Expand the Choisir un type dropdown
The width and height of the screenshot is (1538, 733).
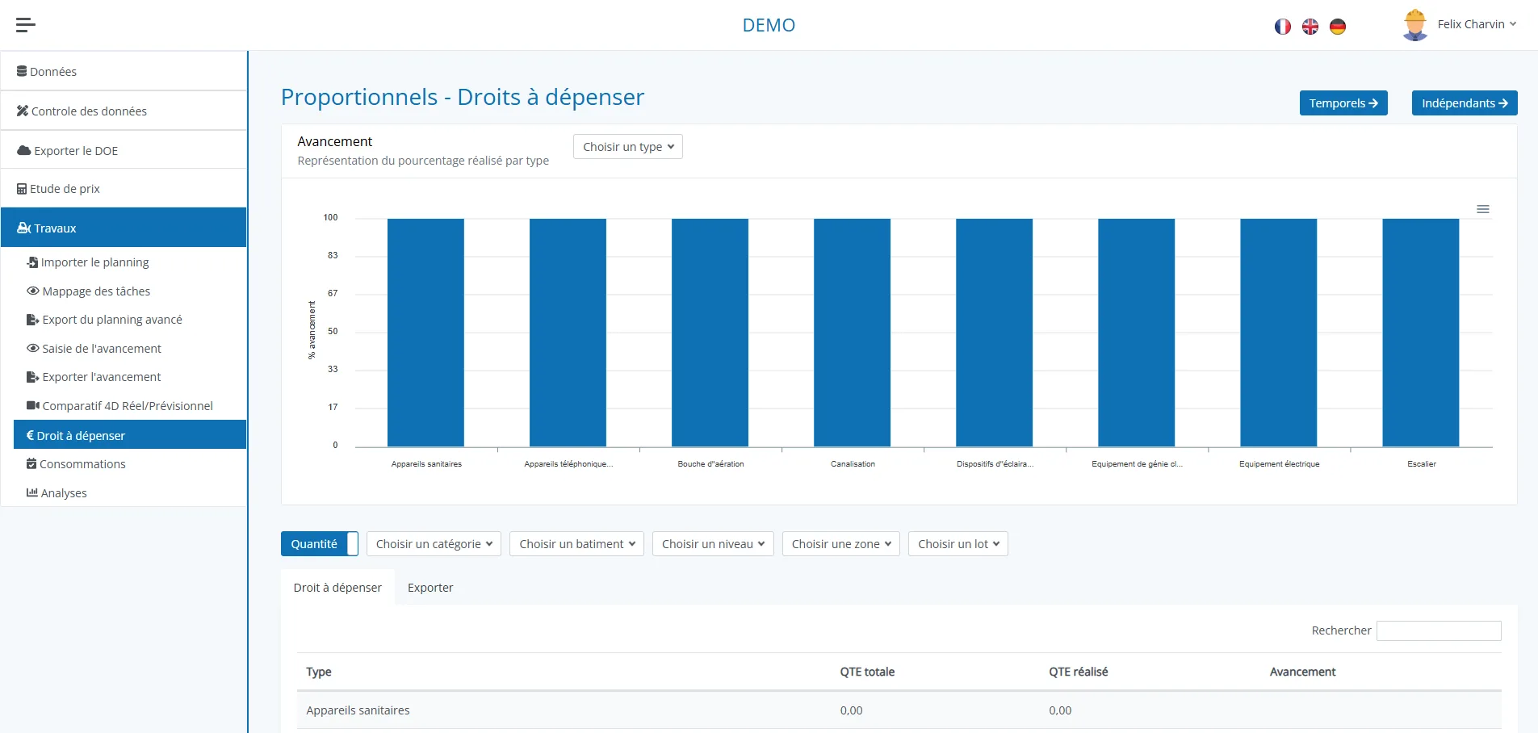[627, 147]
